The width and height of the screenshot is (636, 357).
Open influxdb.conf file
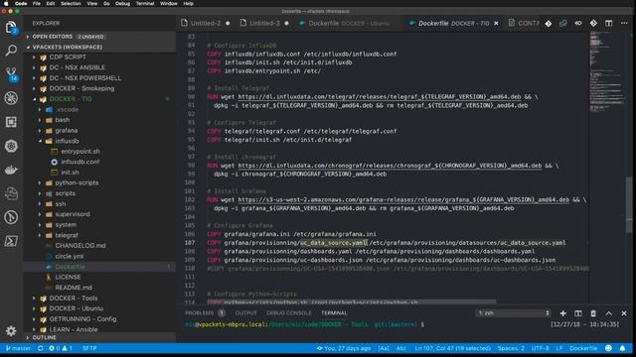[x=79, y=162]
